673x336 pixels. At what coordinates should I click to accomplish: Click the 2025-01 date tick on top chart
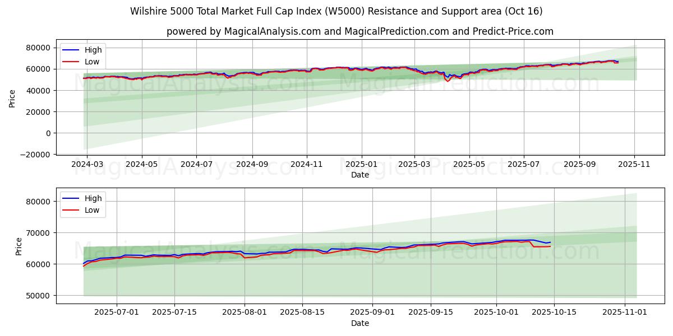point(361,165)
